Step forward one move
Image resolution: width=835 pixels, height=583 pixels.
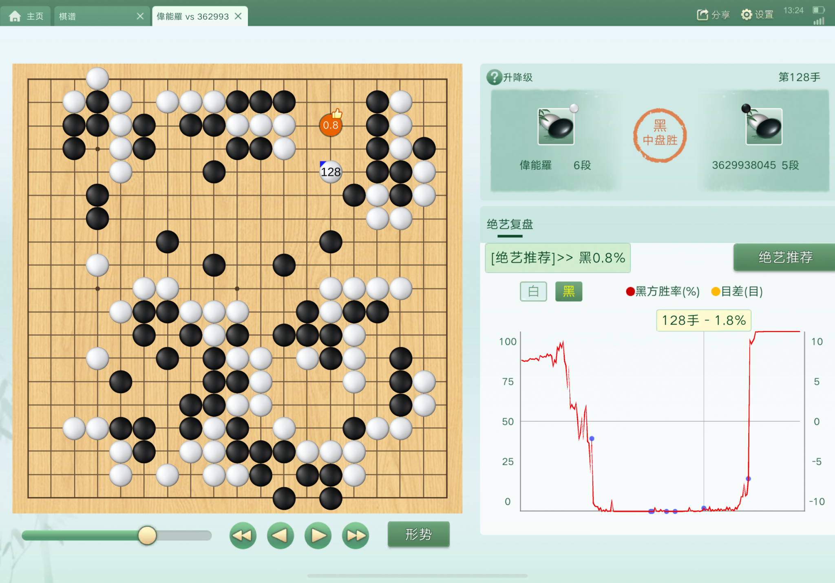click(318, 535)
